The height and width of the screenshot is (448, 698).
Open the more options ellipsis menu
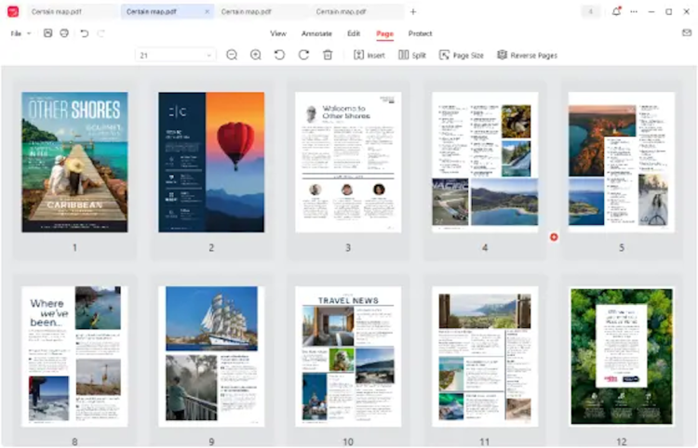634,11
